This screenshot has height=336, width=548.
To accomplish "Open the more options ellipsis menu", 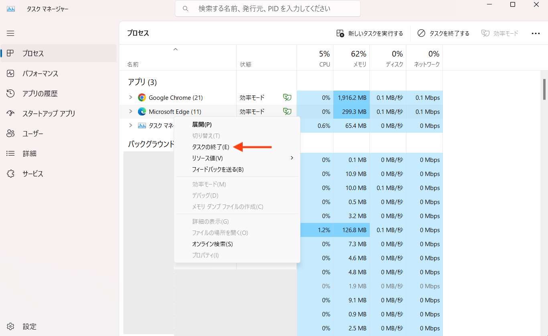I will [536, 33].
